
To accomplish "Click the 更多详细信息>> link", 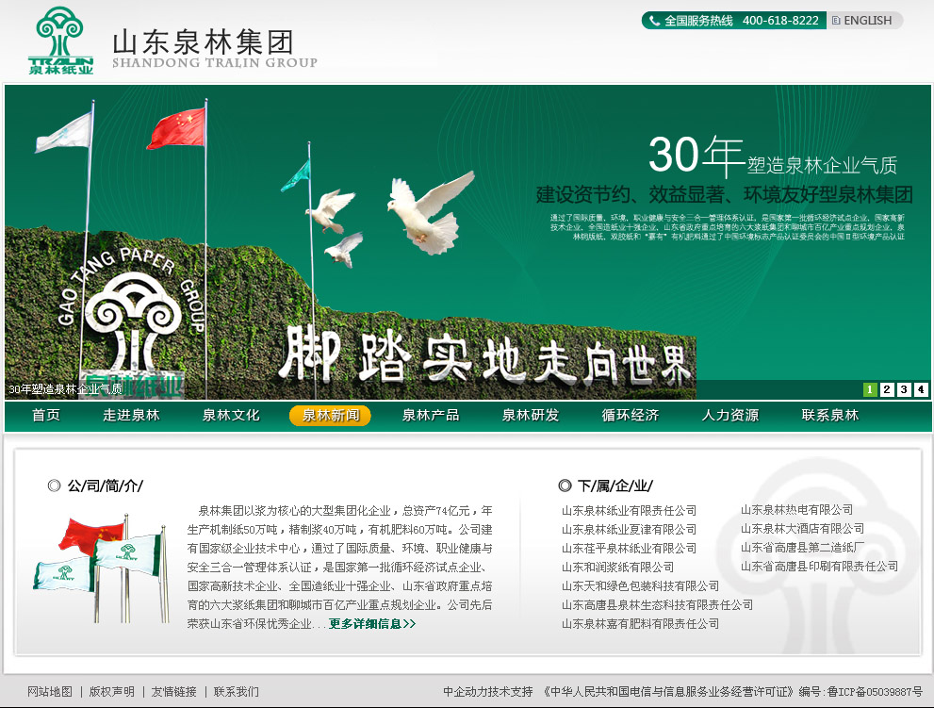I will click(372, 624).
